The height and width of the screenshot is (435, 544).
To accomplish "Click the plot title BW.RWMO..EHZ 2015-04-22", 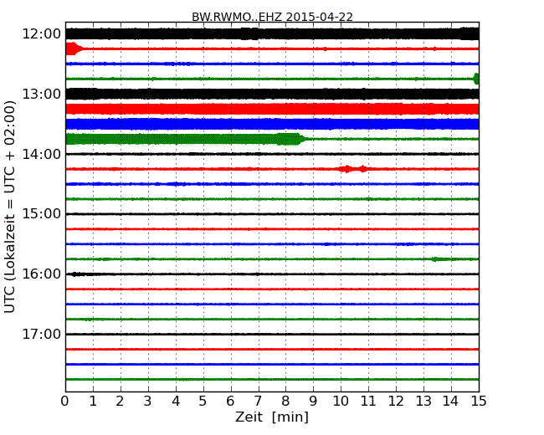I will click(272, 17).
